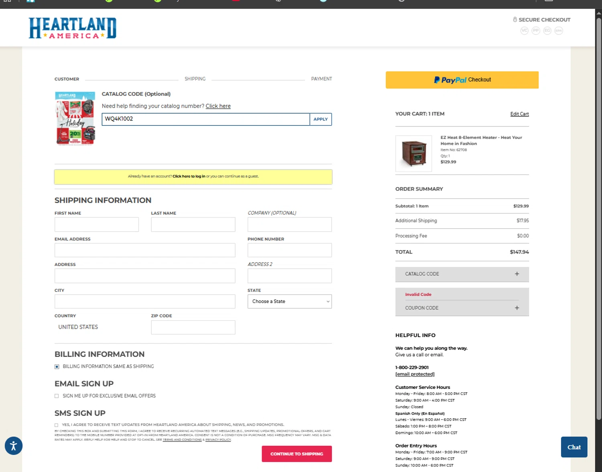
Task: Click the secure checkout lock icon
Action: click(515, 19)
